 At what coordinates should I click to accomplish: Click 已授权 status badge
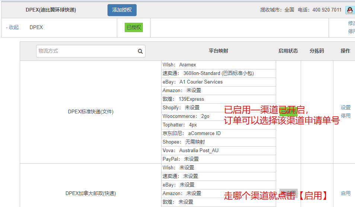(134, 28)
